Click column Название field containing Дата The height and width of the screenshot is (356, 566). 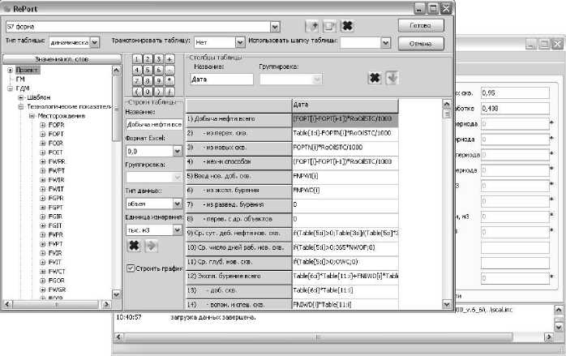[221, 79]
